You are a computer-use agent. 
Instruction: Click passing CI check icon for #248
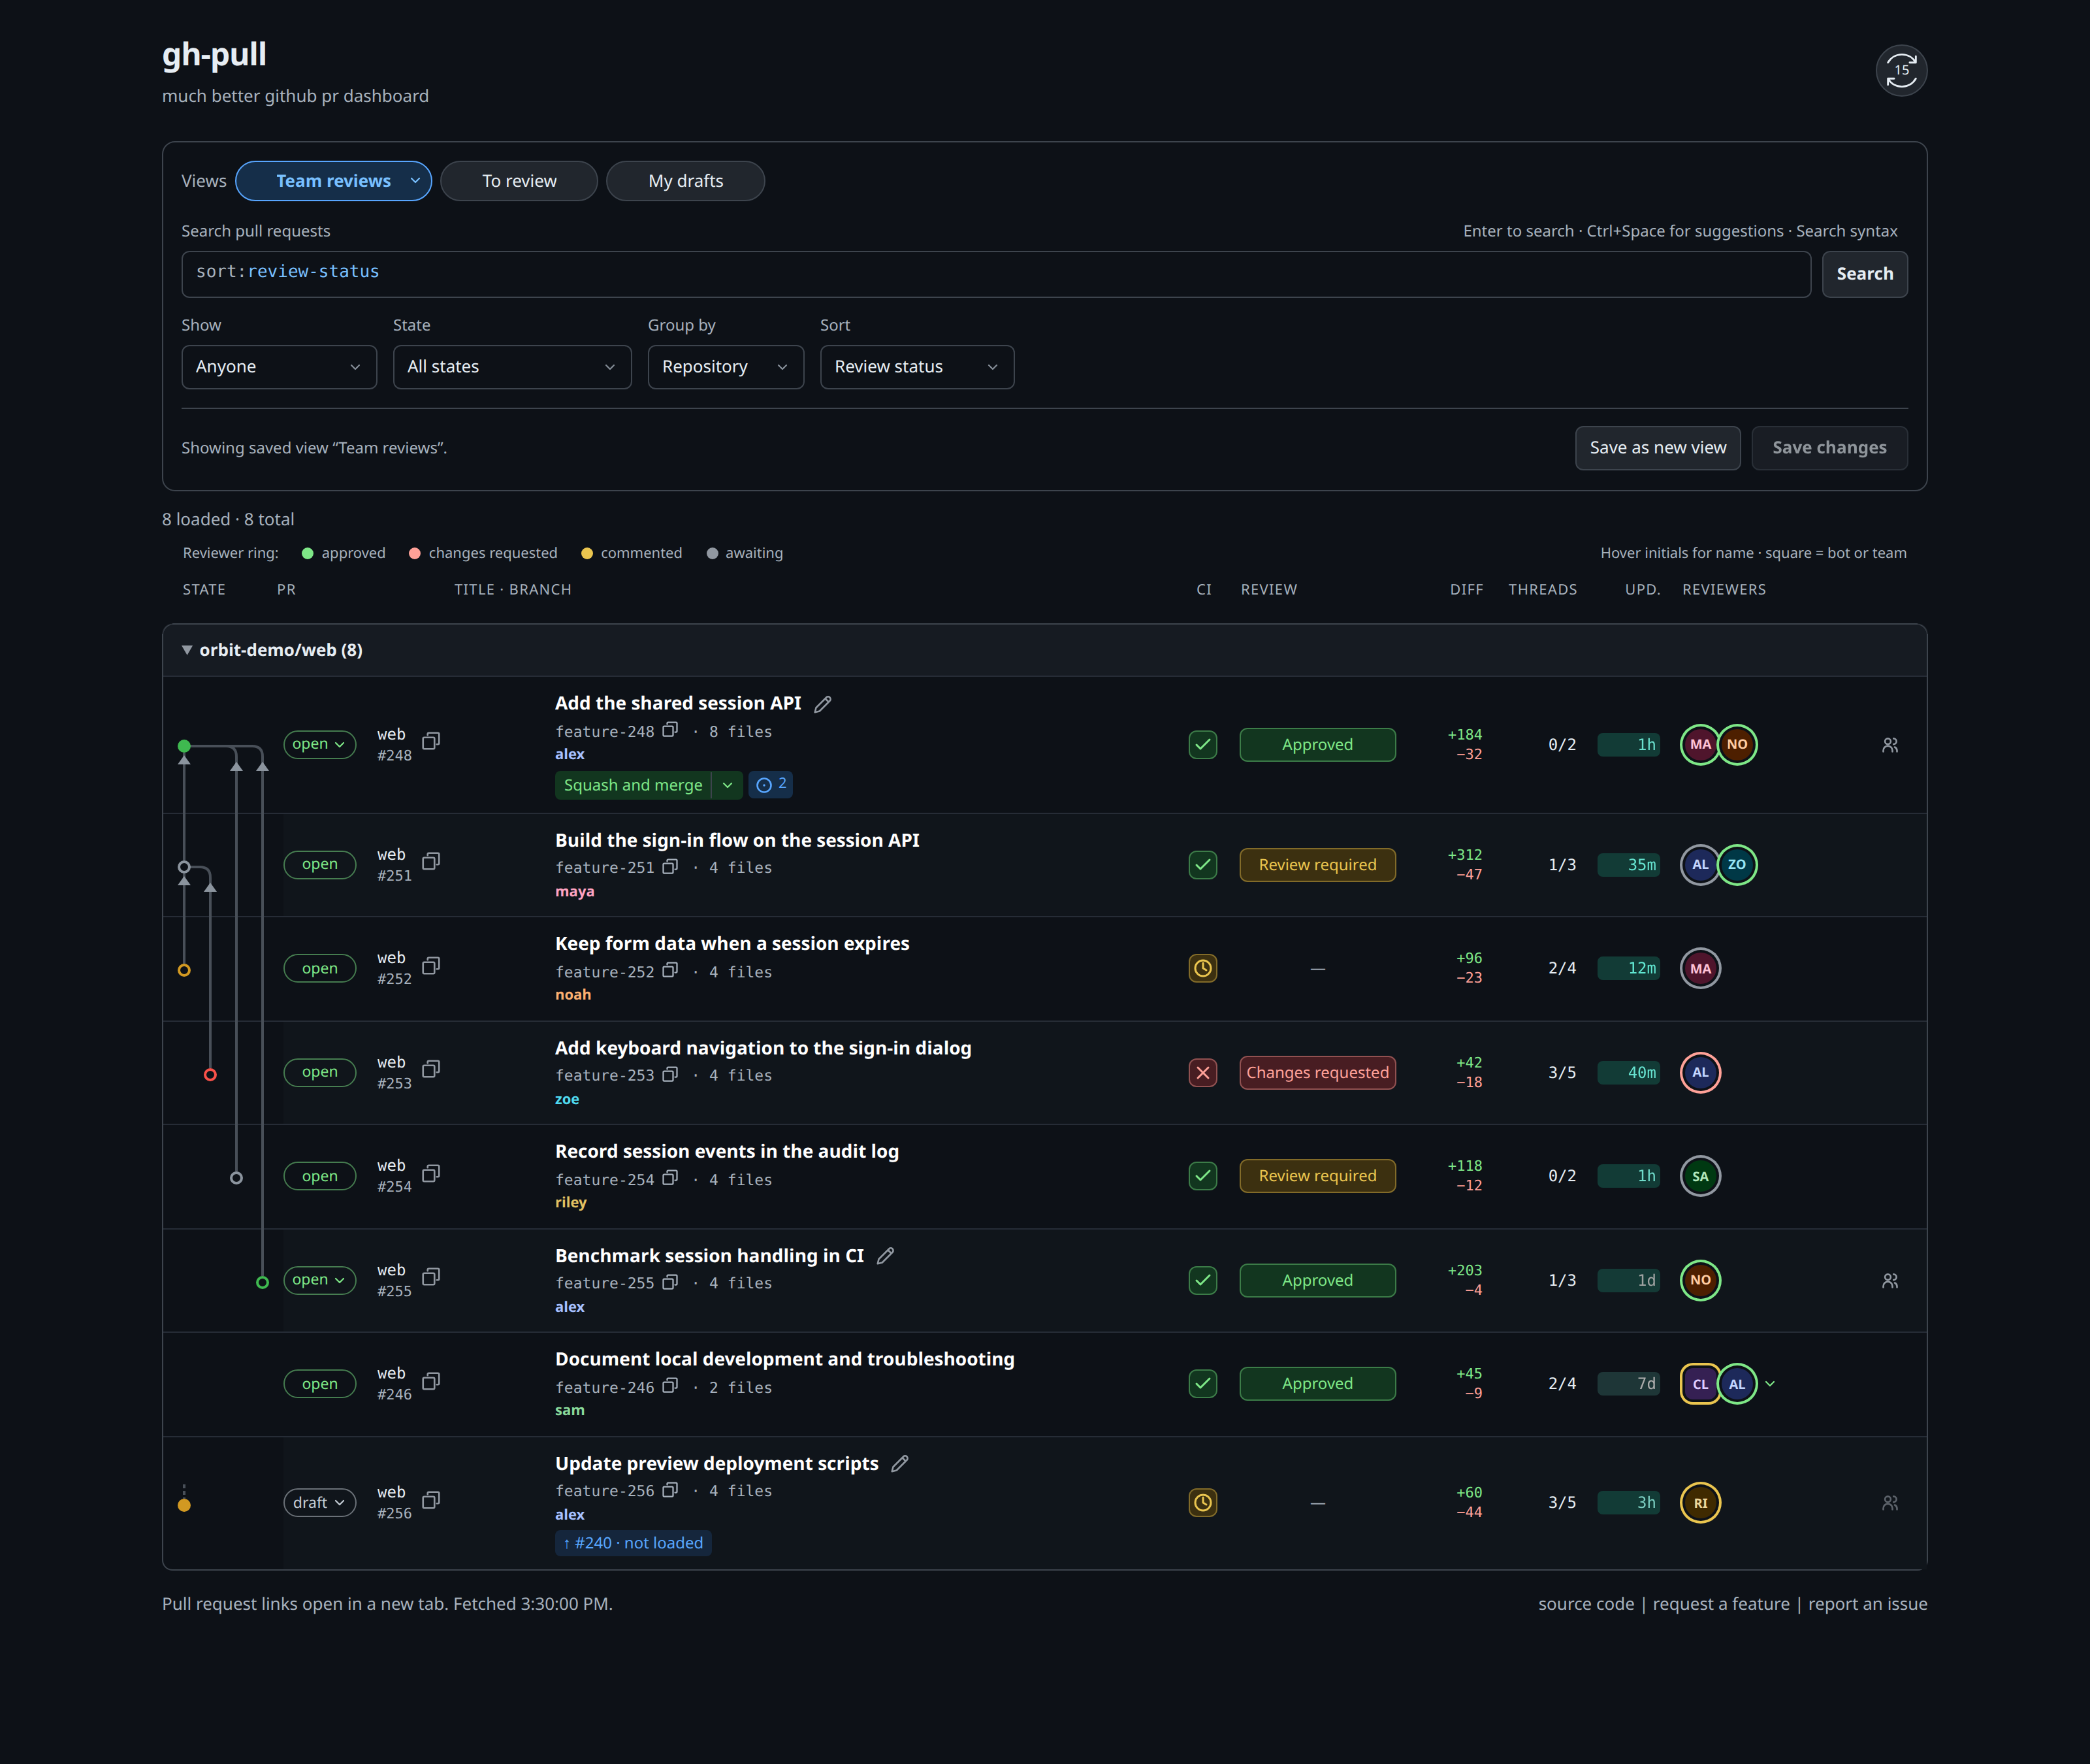click(x=1202, y=745)
